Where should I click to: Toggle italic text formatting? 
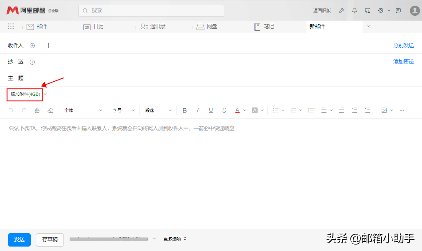pyautogui.click(x=198, y=110)
